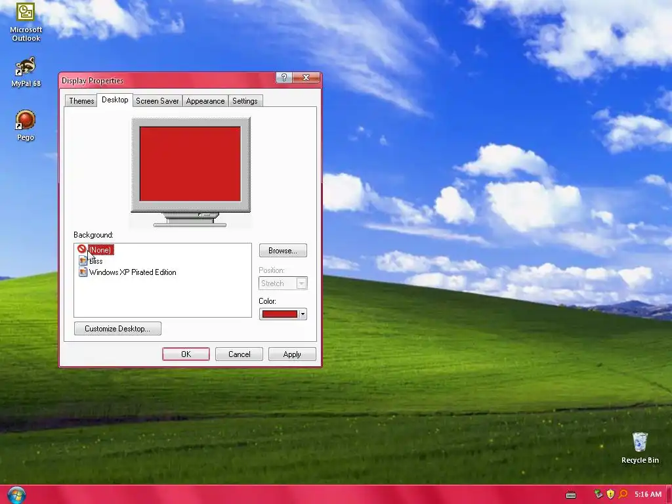672x504 pixels.
Task: Switch to the Themes tab
Action: [81, 101]
